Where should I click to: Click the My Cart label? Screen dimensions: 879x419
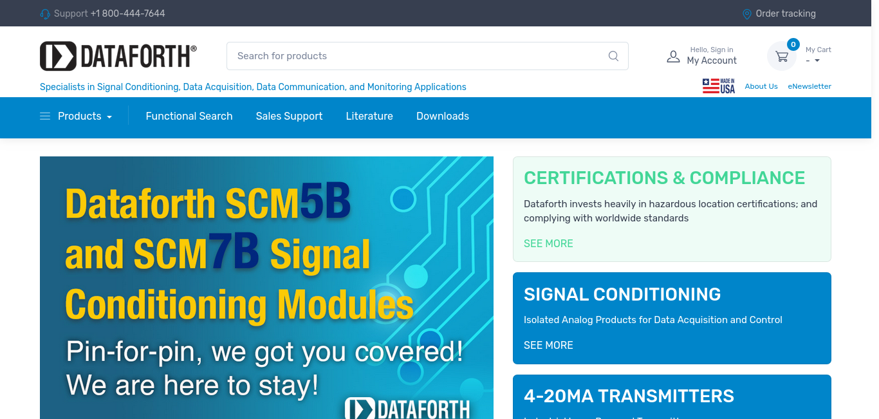[x=819, y=50]
